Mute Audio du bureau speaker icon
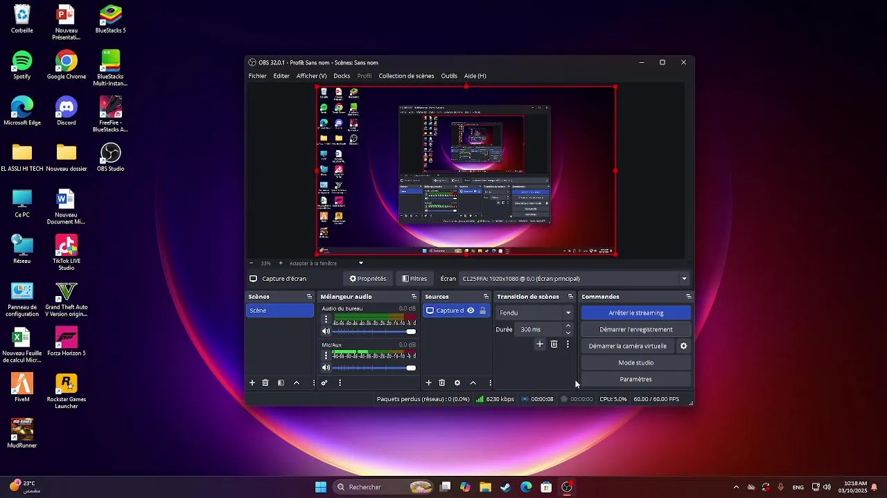The width and height of the screenshot is (887, 498). pos(326,331)
